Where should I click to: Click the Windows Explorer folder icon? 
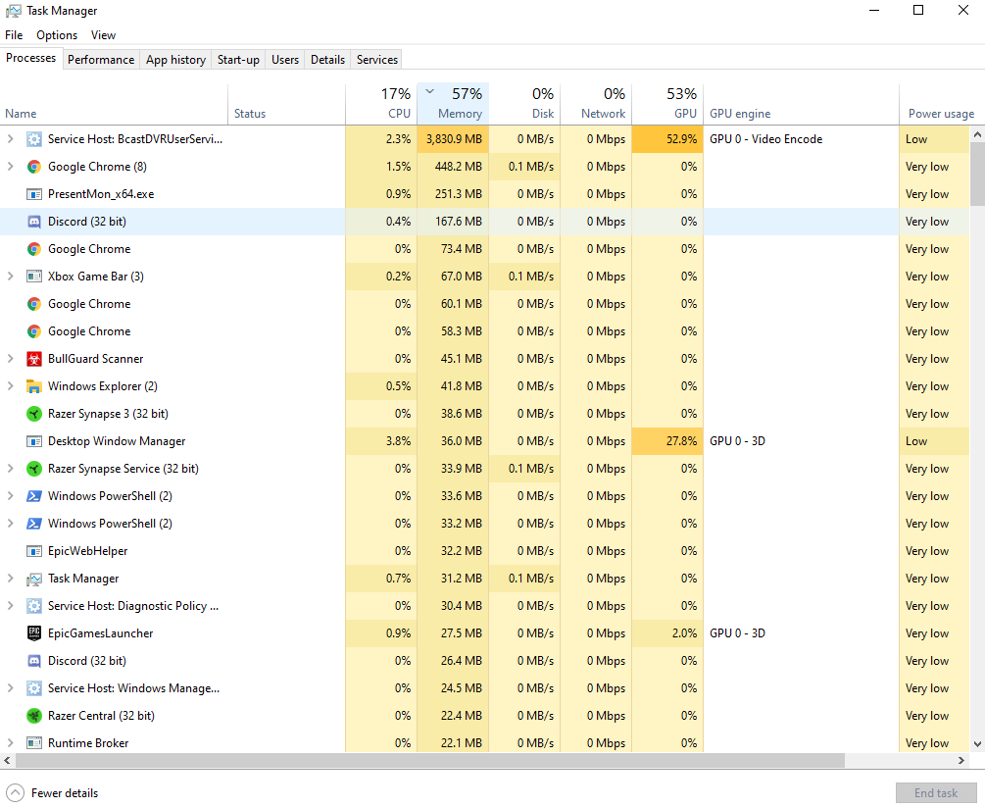(34, 386)
